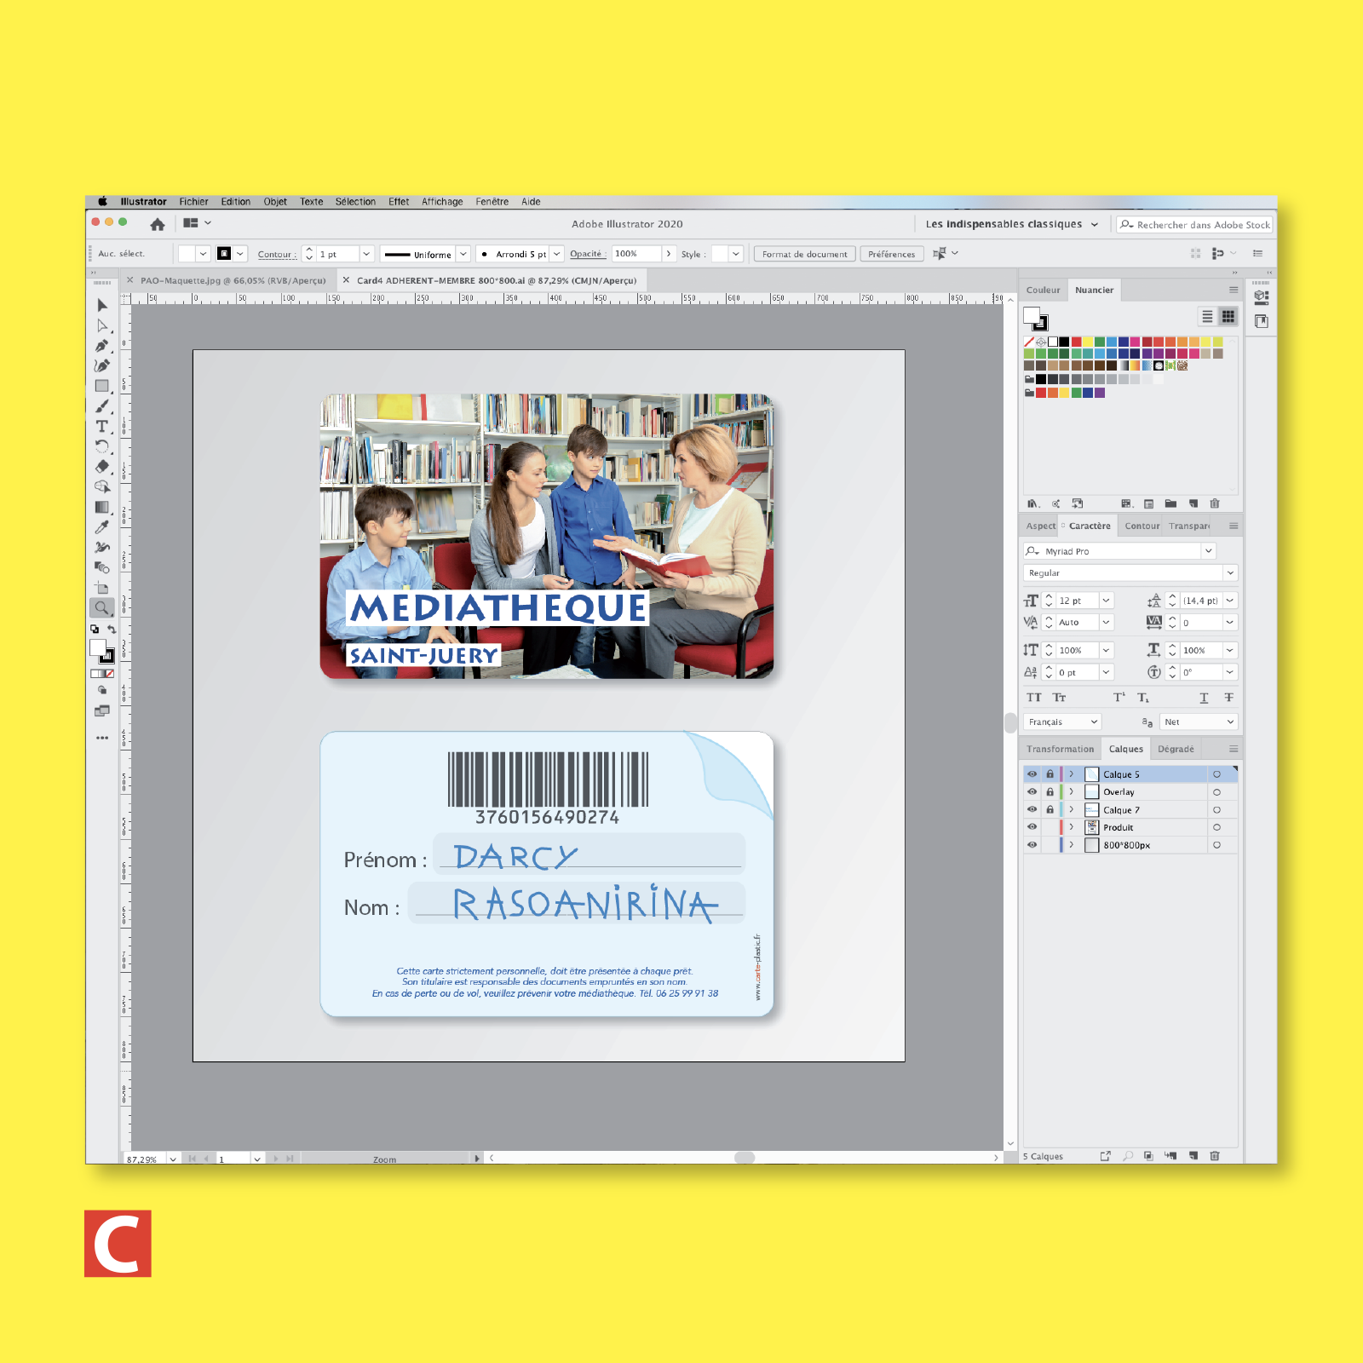
Task: Open the Français language dropdown
Action: [x=1062, y=722]
